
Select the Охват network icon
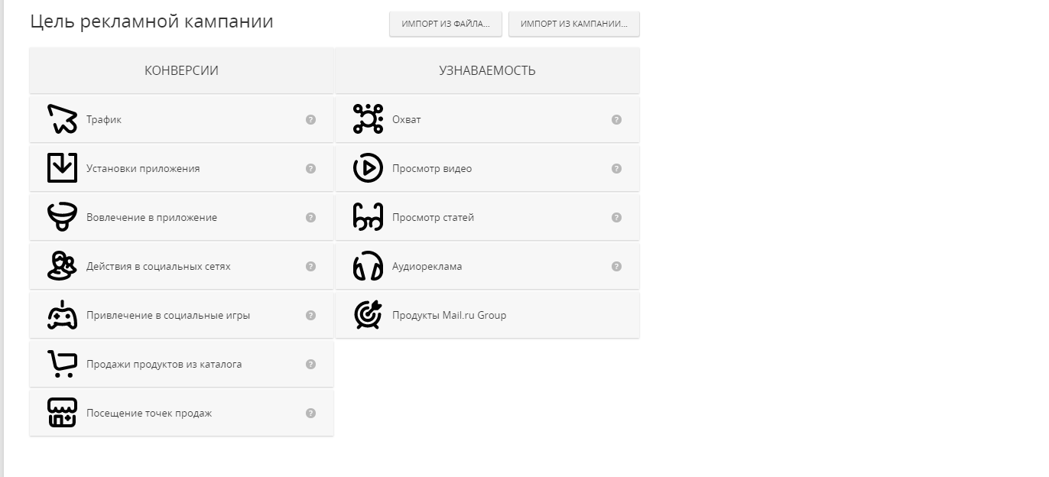click(x=368, y=119)
